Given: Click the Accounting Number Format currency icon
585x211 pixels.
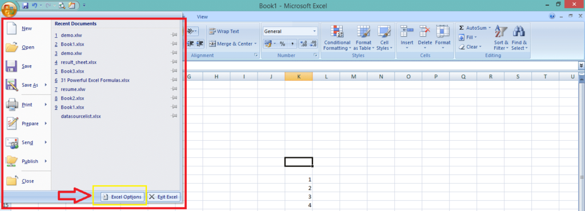Looking at the screenshot, I should click(267, 43).
